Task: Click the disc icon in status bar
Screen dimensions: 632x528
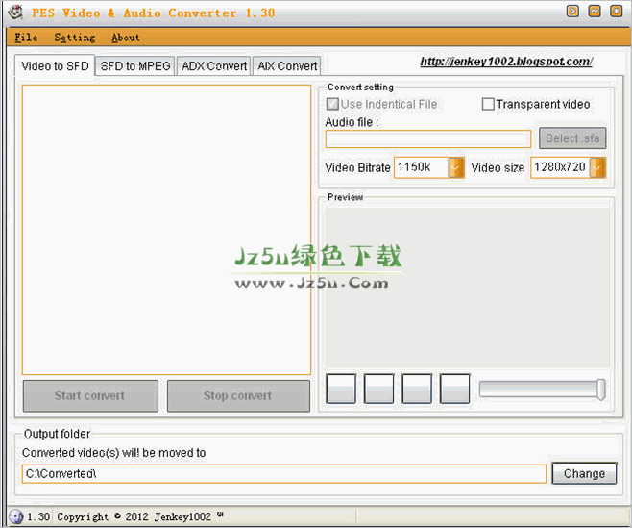Action: coord(15,516)
